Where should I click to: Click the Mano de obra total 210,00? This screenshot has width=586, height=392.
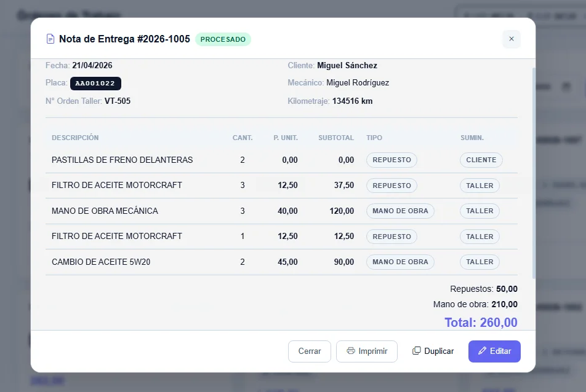505,304
